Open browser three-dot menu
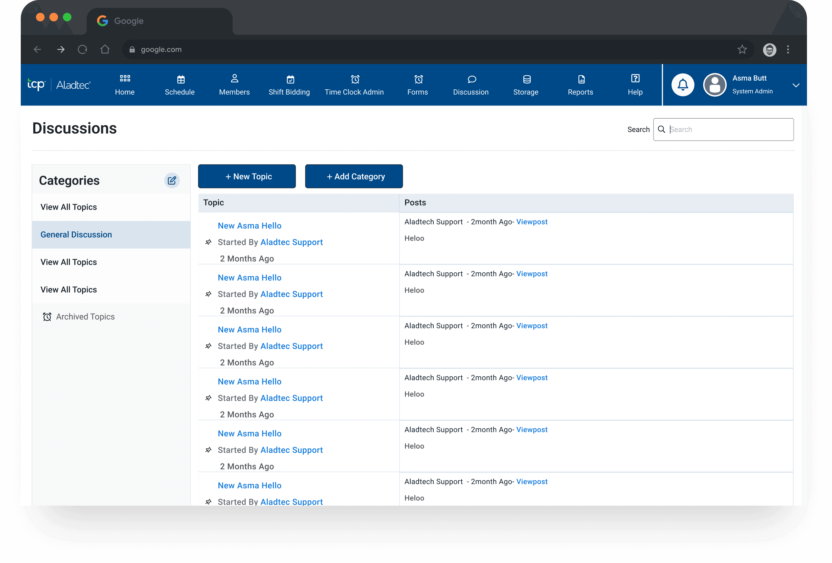Image resolution: width=832 pixels, height=563 pixels. point(788,49)
